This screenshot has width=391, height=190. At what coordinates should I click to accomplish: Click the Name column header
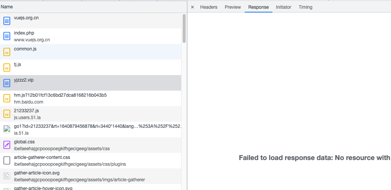tap(7, 7)
